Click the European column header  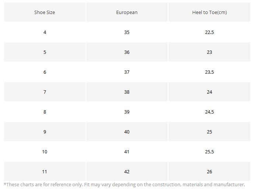126,12
